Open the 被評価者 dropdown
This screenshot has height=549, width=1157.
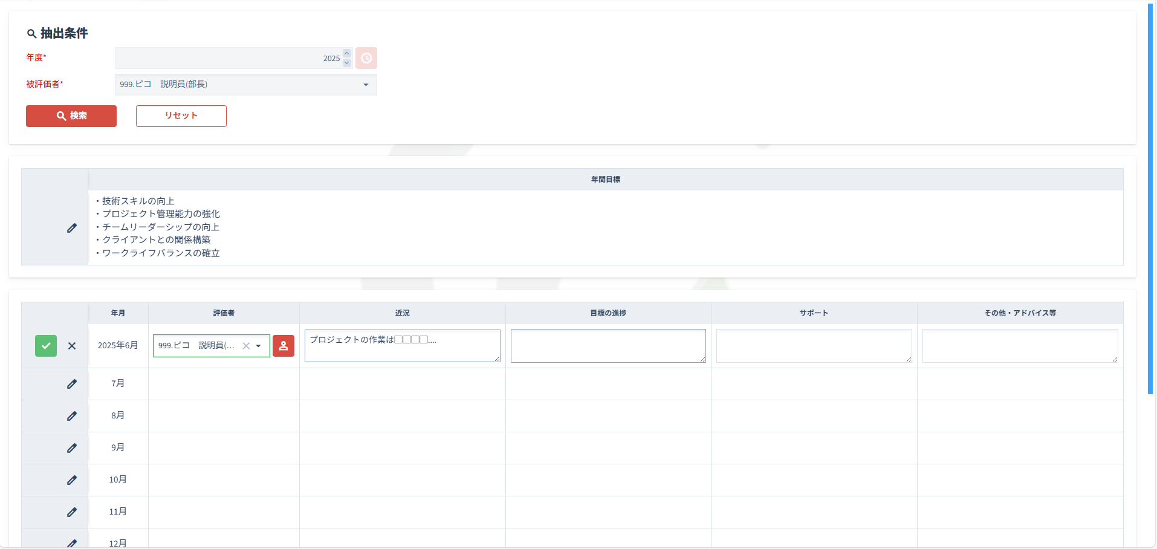(366, 85)
